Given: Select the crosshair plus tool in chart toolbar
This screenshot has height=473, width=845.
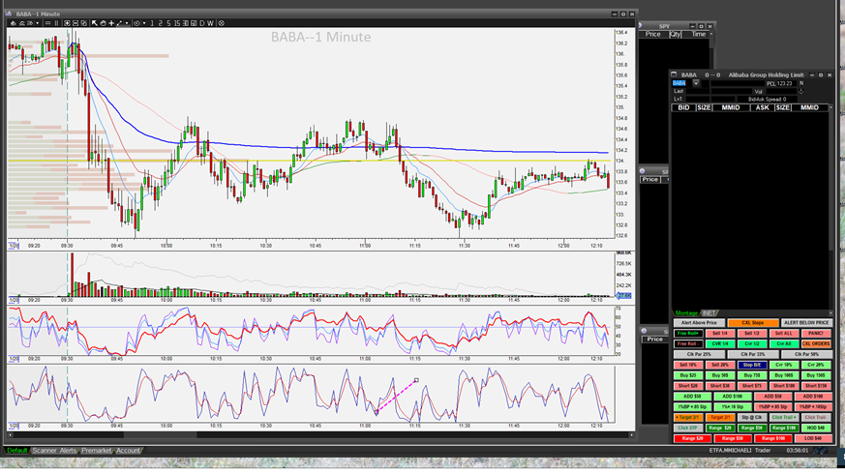Looking at the screenshot, I should tap(111, 23).
